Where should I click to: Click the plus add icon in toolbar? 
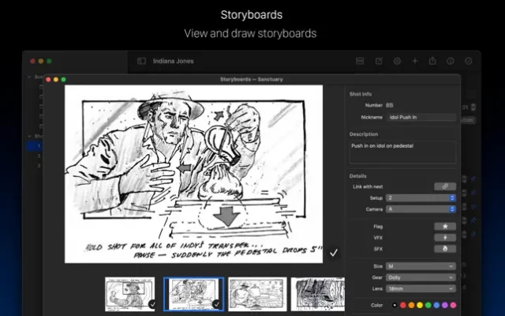click(x=415, y=61)
